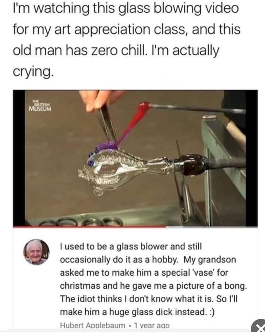
Task: Open Hubert Applebaum's profile avatar
Action: coord(36,252)
